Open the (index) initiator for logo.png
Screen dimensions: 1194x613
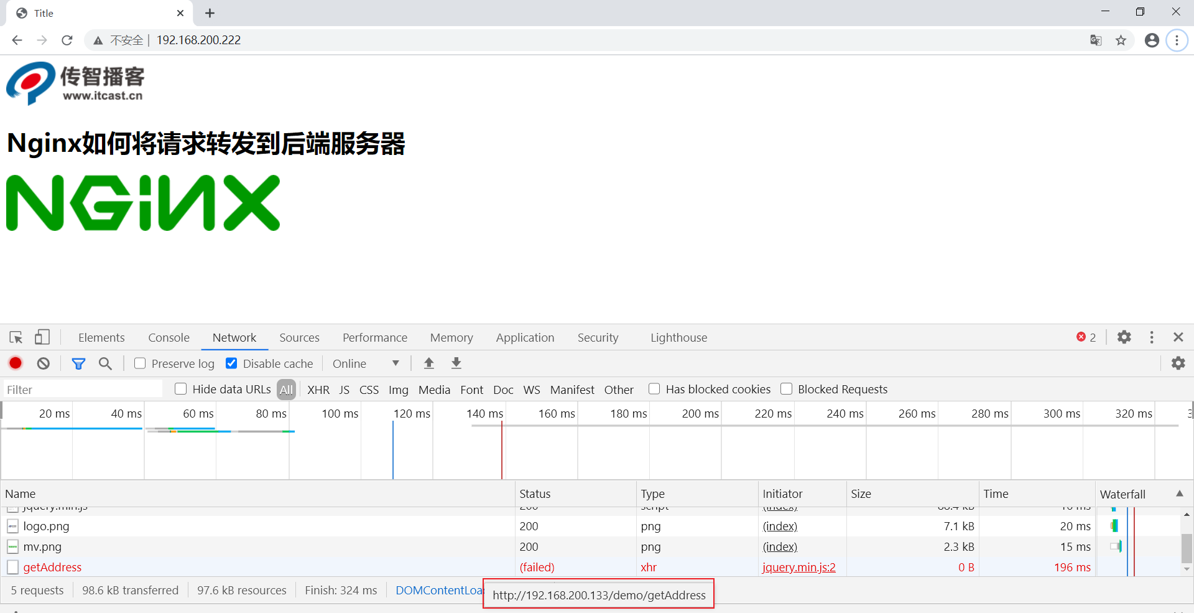780,526
